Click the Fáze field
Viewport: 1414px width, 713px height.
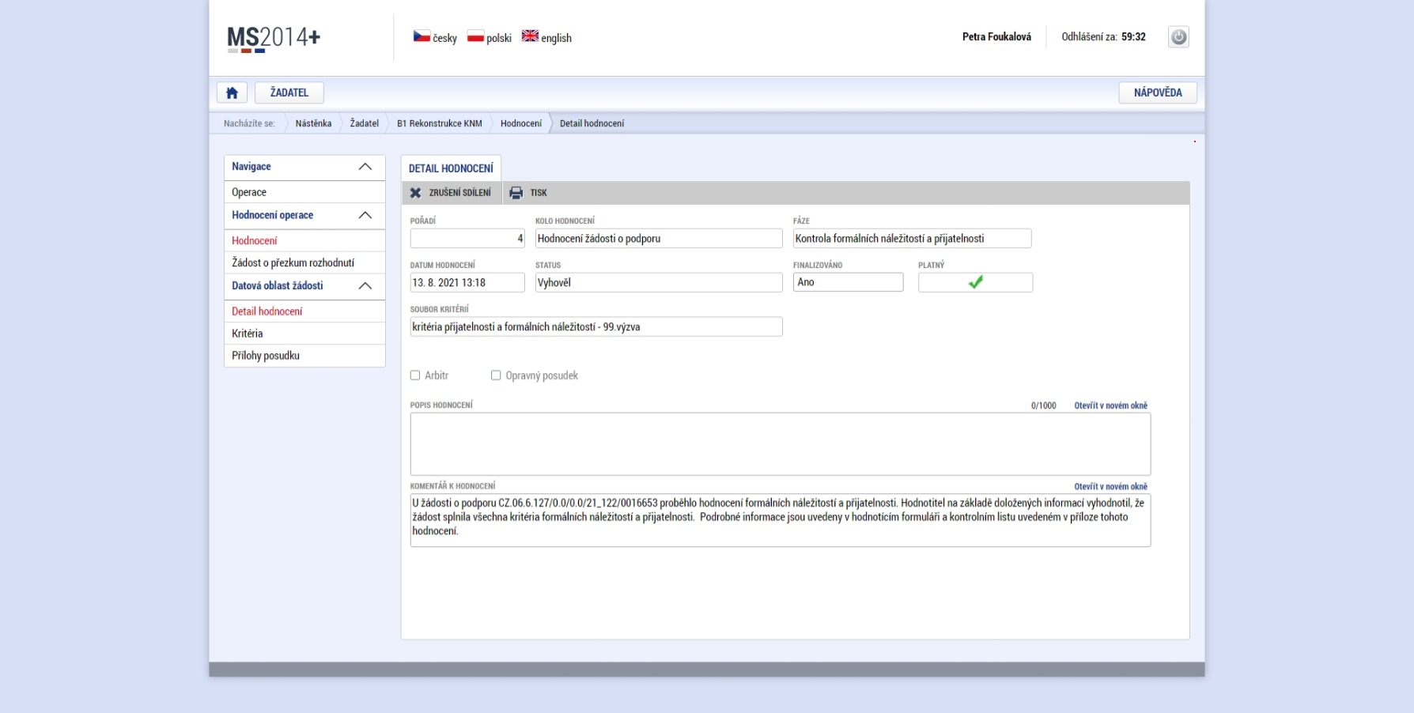[x=912, y=239]
